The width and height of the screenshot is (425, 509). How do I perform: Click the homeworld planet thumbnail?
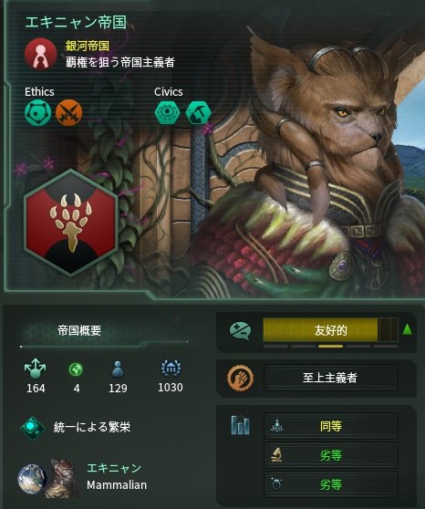32,479
